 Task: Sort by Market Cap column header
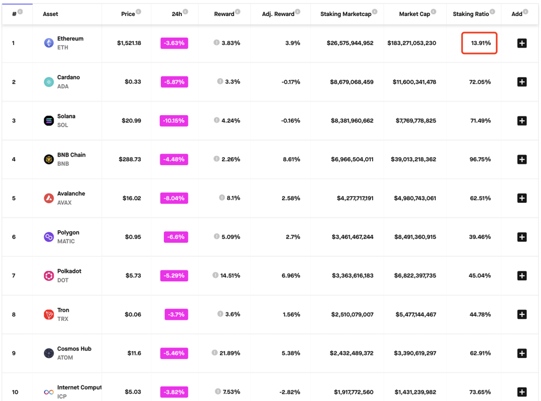click(x=414, y=14)
